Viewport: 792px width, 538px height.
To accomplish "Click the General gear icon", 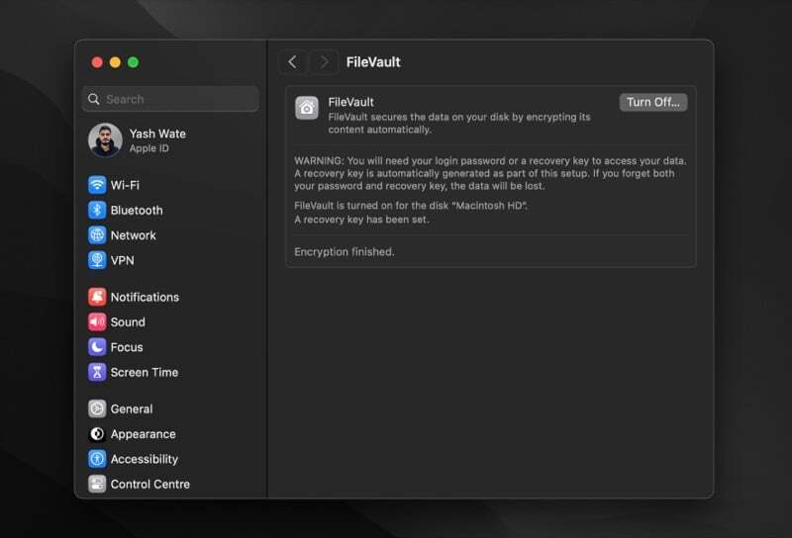I will [x=97, y=408].
